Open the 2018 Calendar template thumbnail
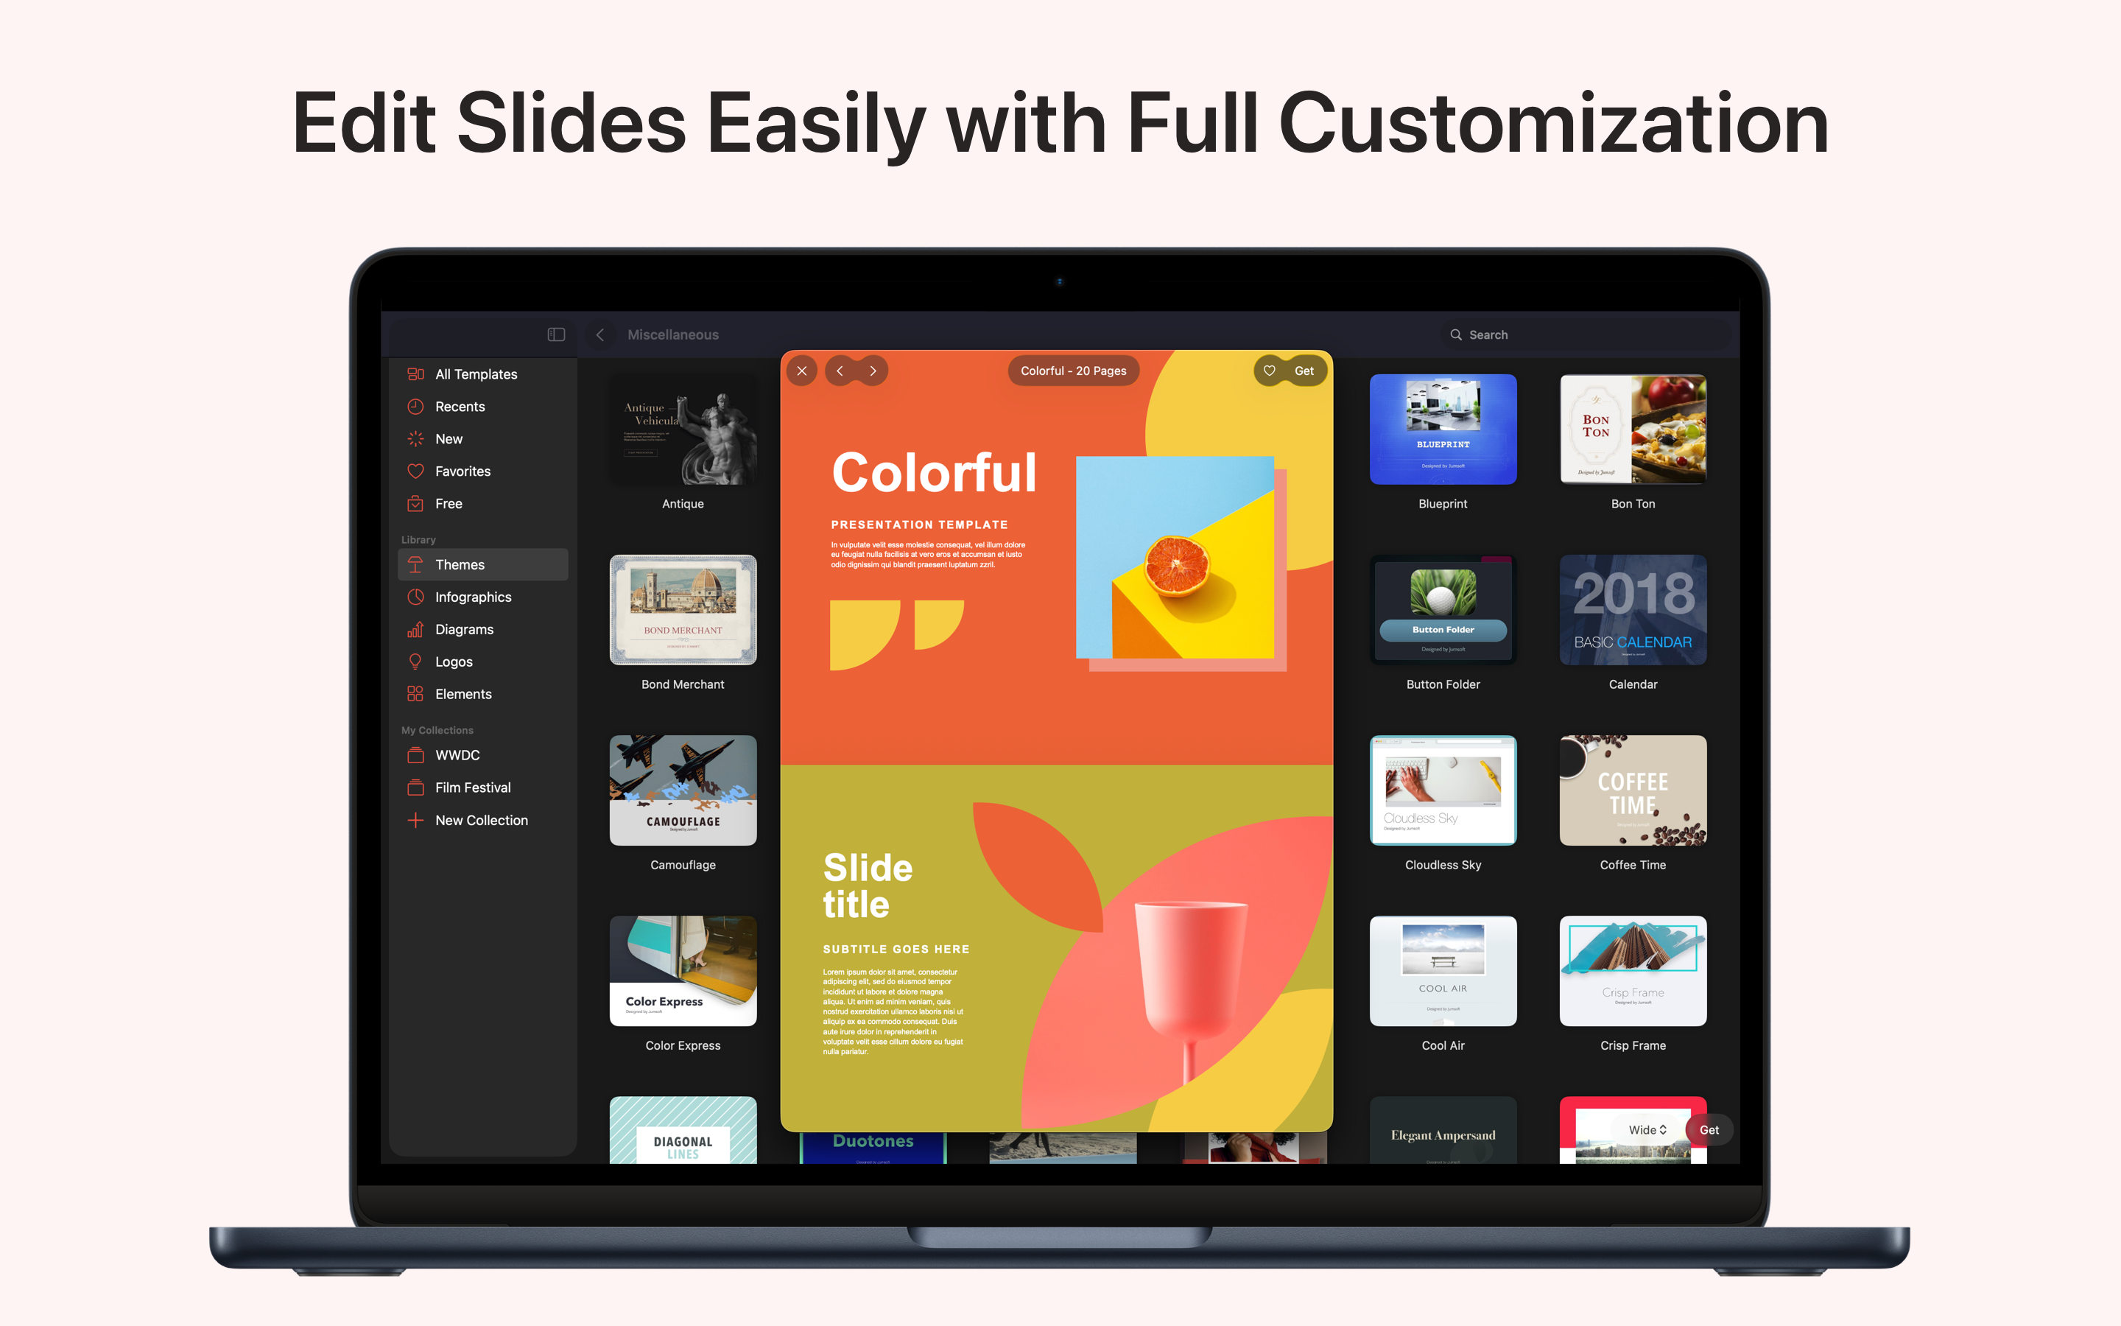2121x1326 pixels. [1633, 611]
